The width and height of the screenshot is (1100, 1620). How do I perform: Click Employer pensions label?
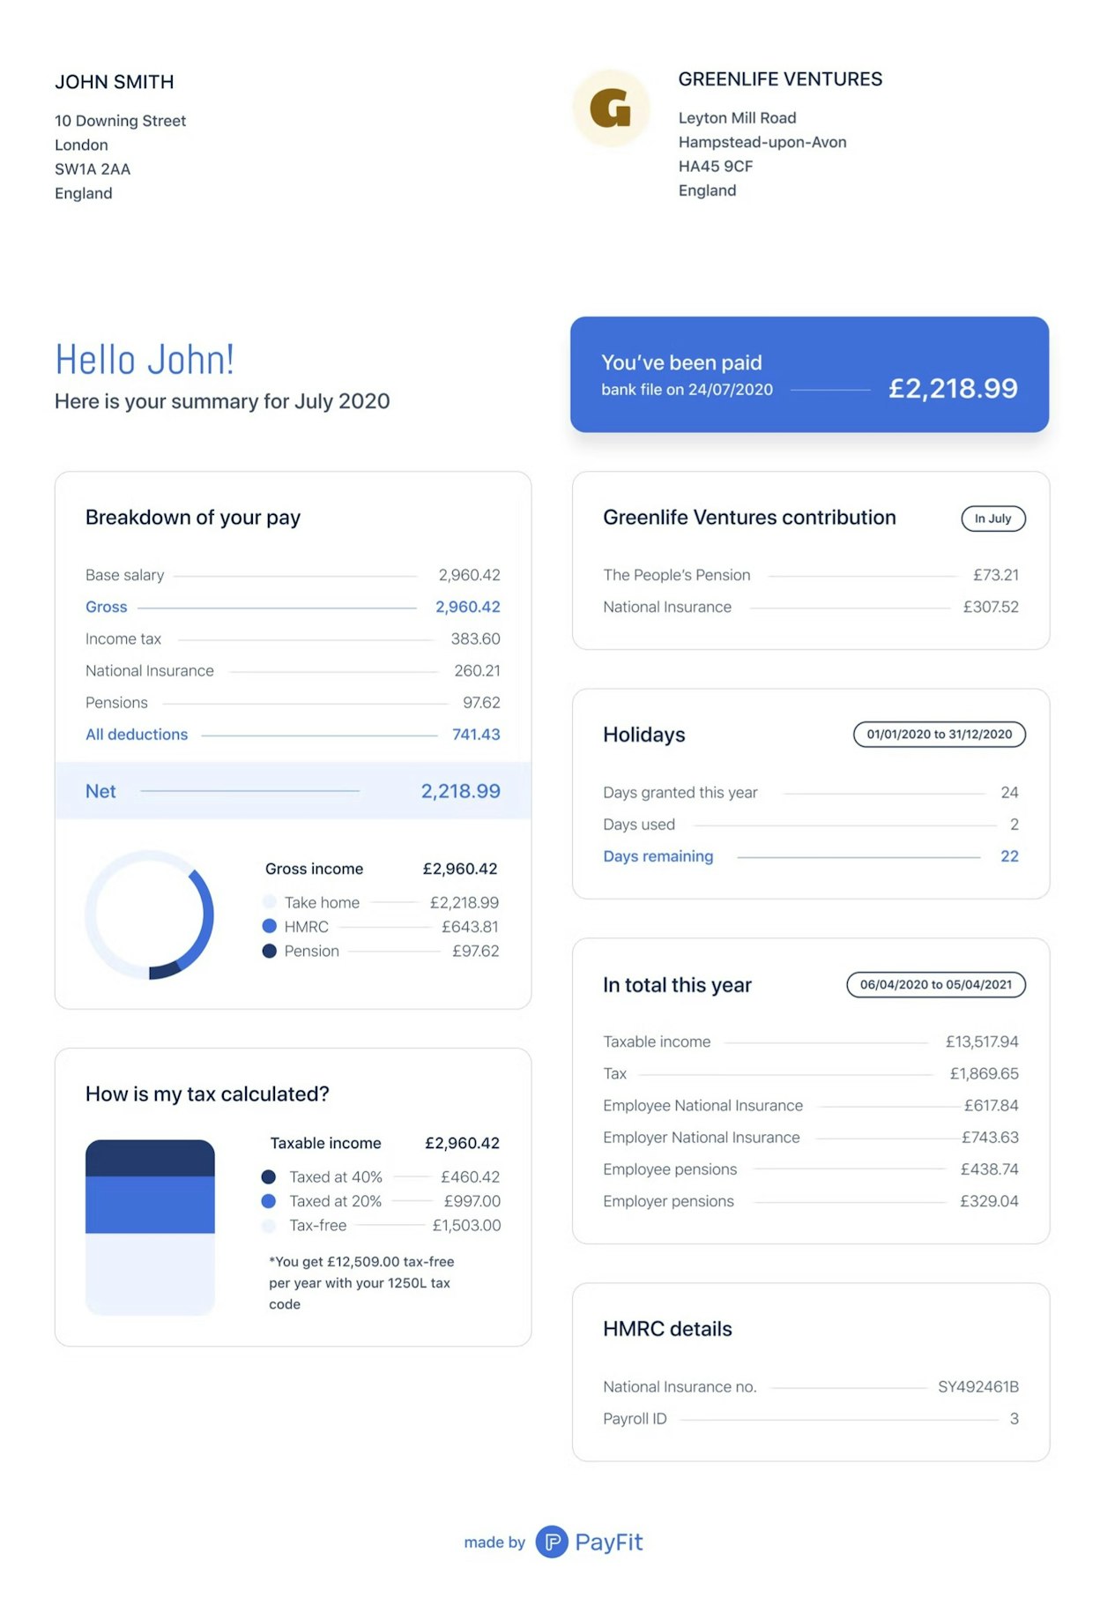pyautogui.click(x=668, y=1201)
